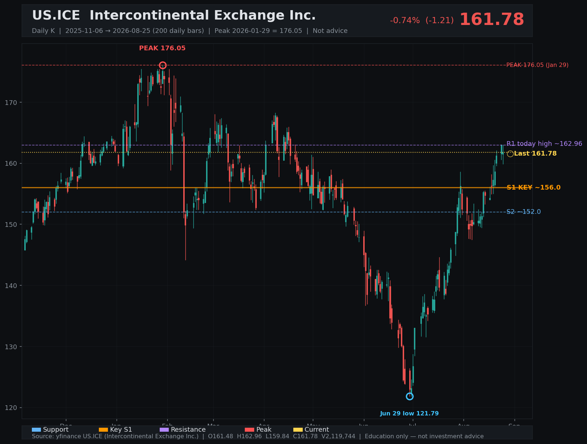Click the Current legend text
587x444 pixels.
coord(317,430)
